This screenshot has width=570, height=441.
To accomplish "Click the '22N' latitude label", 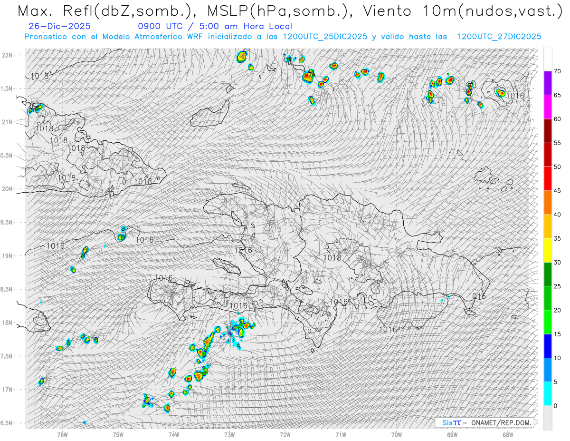I will (7, 55).
